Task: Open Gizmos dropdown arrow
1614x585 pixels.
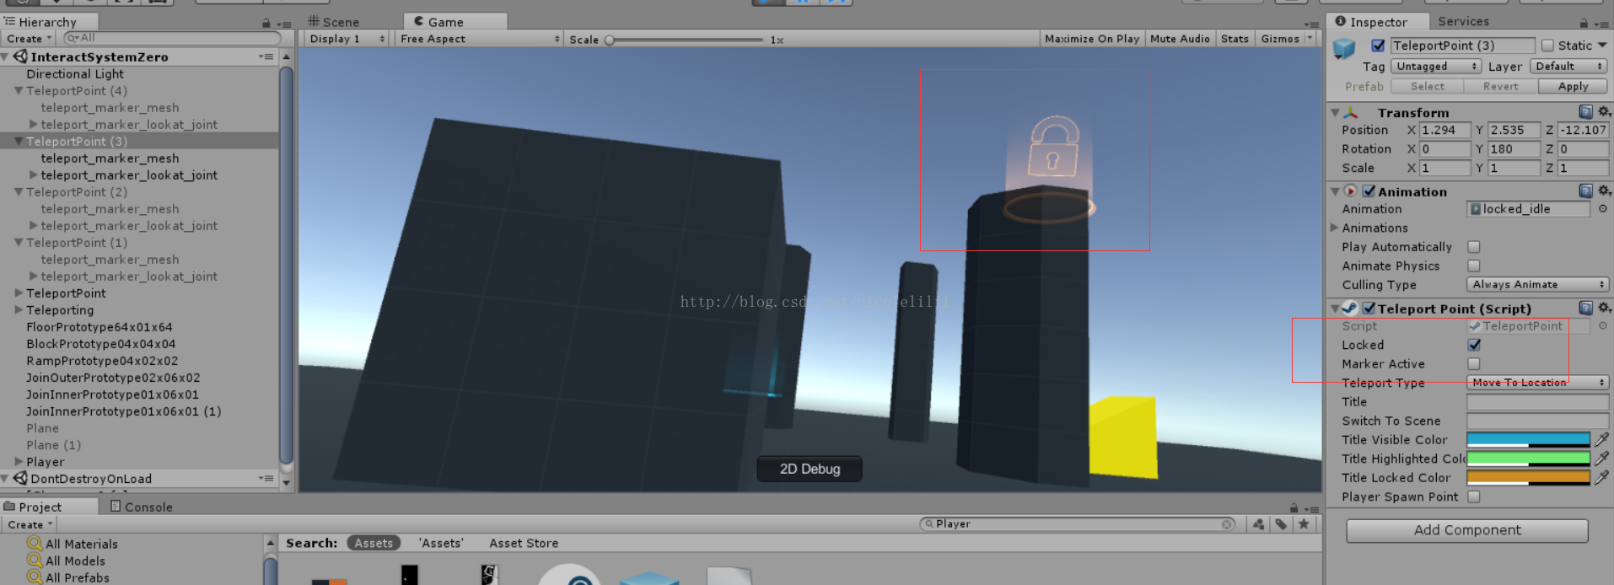Action: point(1310,39)
